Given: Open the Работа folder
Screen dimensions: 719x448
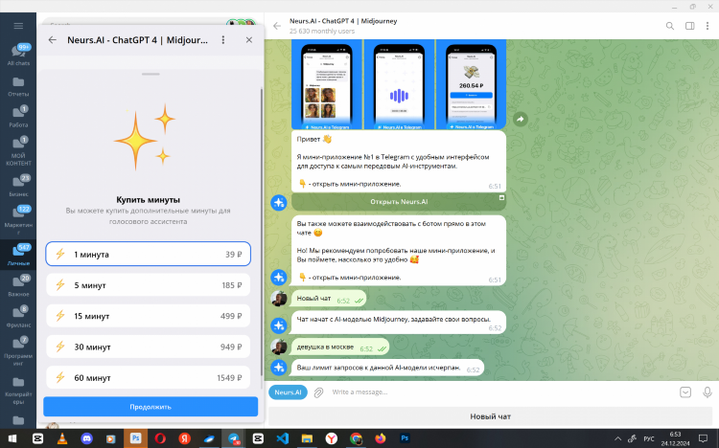Looking at the screenshot, I should pyautogui.click(x=18, y=117).
